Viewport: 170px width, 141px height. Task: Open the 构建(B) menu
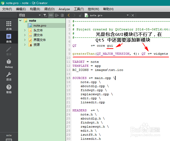(x=35, y=9)
